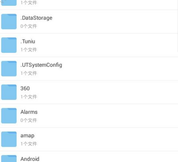Screen dimensions: 178x162
Task: Tap the 1个文件 count under 360
Action: [x=29, y=97]
